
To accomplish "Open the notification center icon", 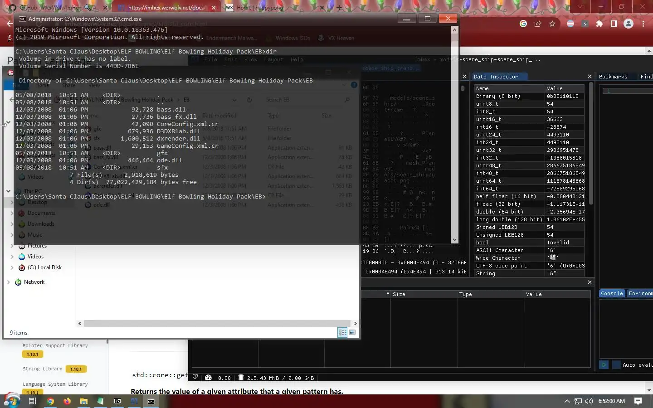I will click(x=638, y=401).
